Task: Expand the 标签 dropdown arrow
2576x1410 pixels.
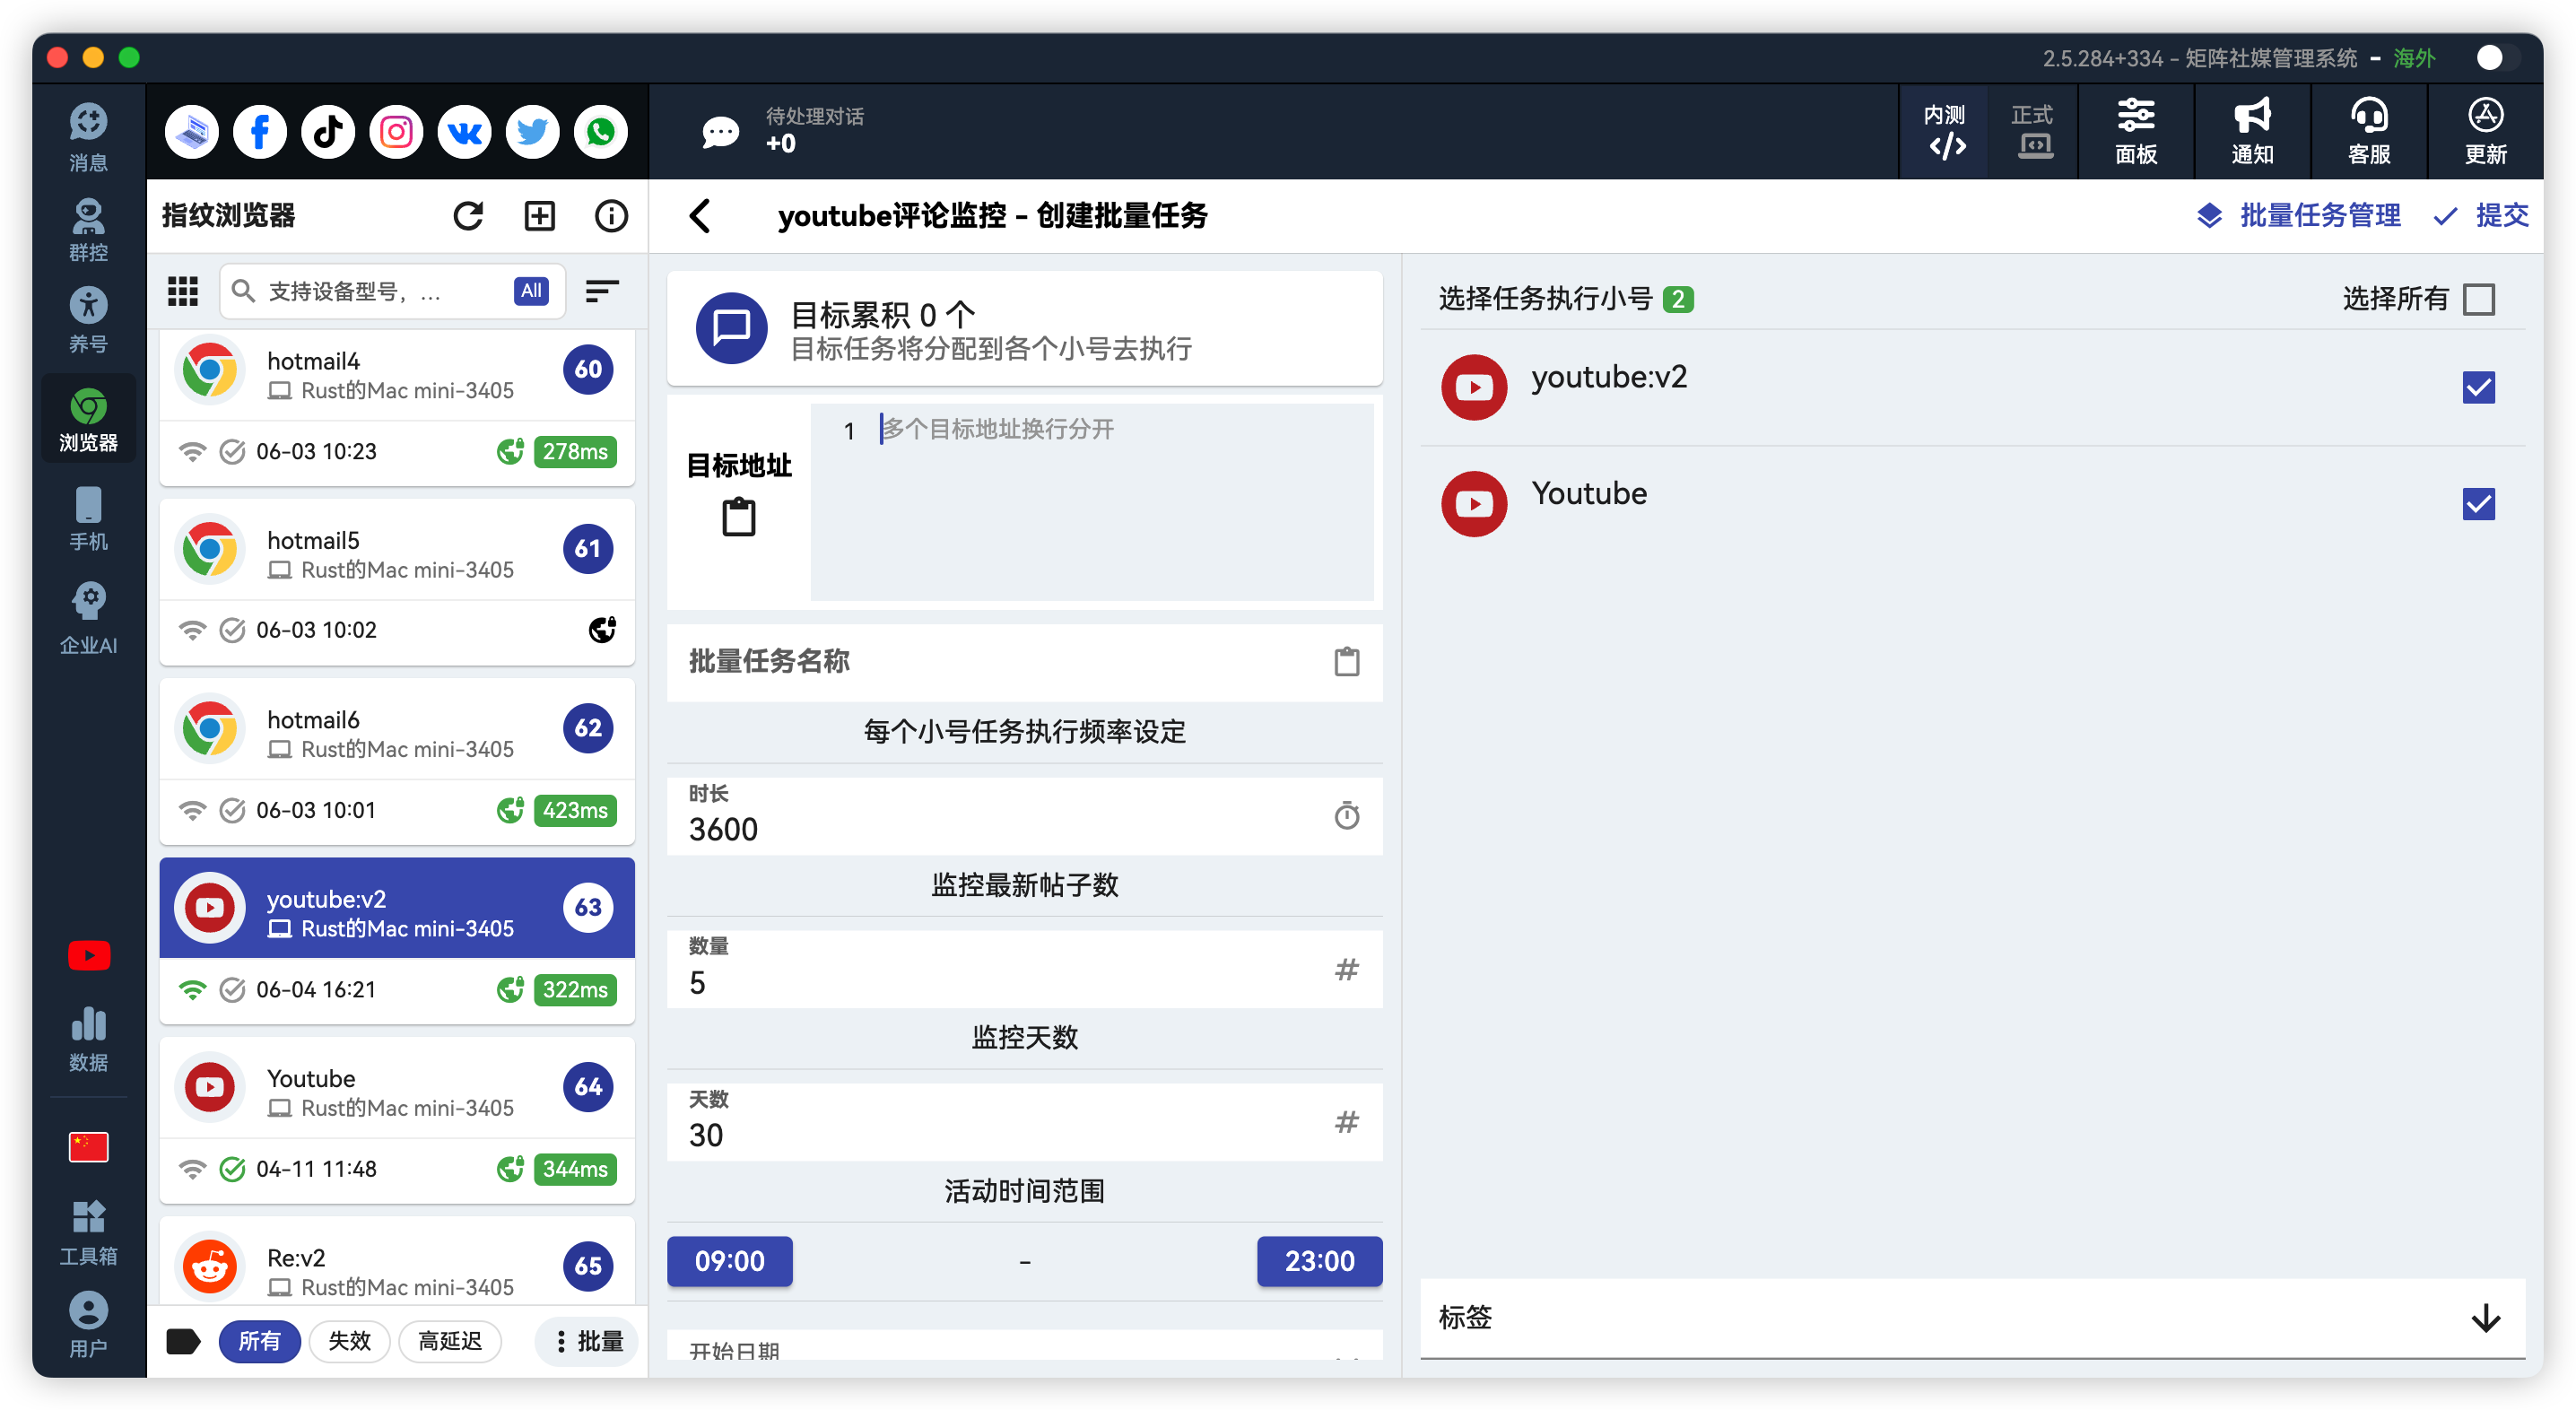Action: [x=2486, y=1318]
